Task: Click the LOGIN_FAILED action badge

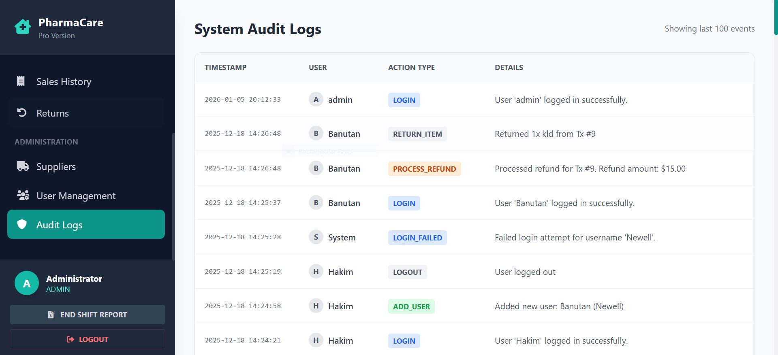Action: tap(417, 238)
